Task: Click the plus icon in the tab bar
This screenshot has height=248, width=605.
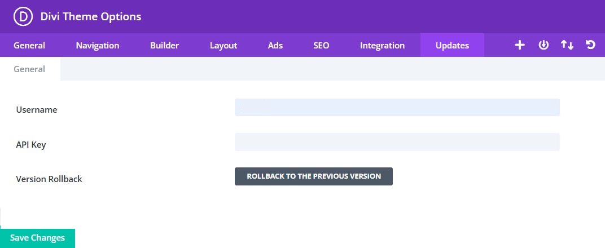Action: pyautogui.click(x=520, y=45)
